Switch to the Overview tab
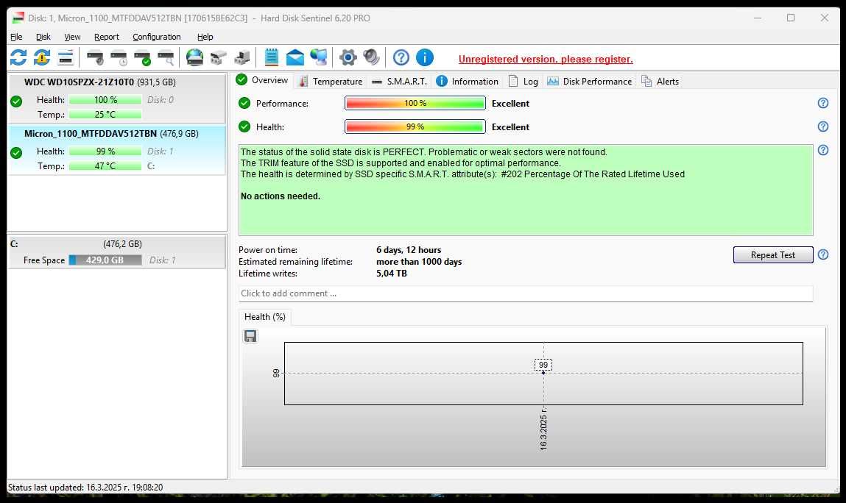 pyautogui.click(x=263, y=80)
